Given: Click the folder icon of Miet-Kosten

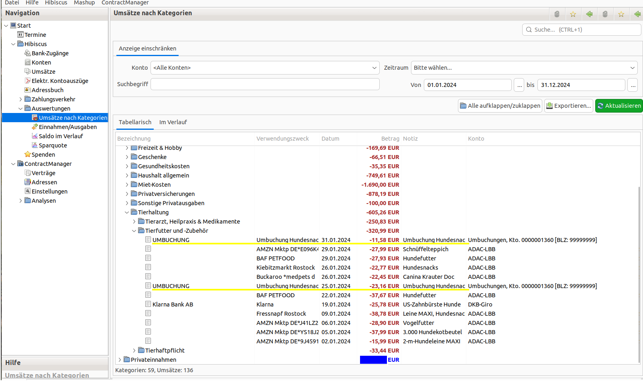Looking at the screenshot, I should pyautogui.click(x=134, y=185).
